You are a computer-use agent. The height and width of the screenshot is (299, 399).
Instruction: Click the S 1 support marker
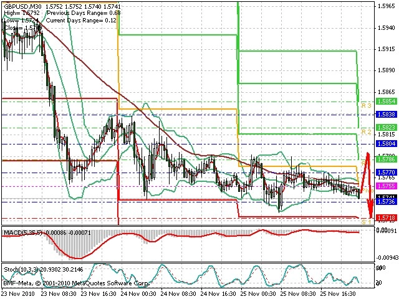367,222
